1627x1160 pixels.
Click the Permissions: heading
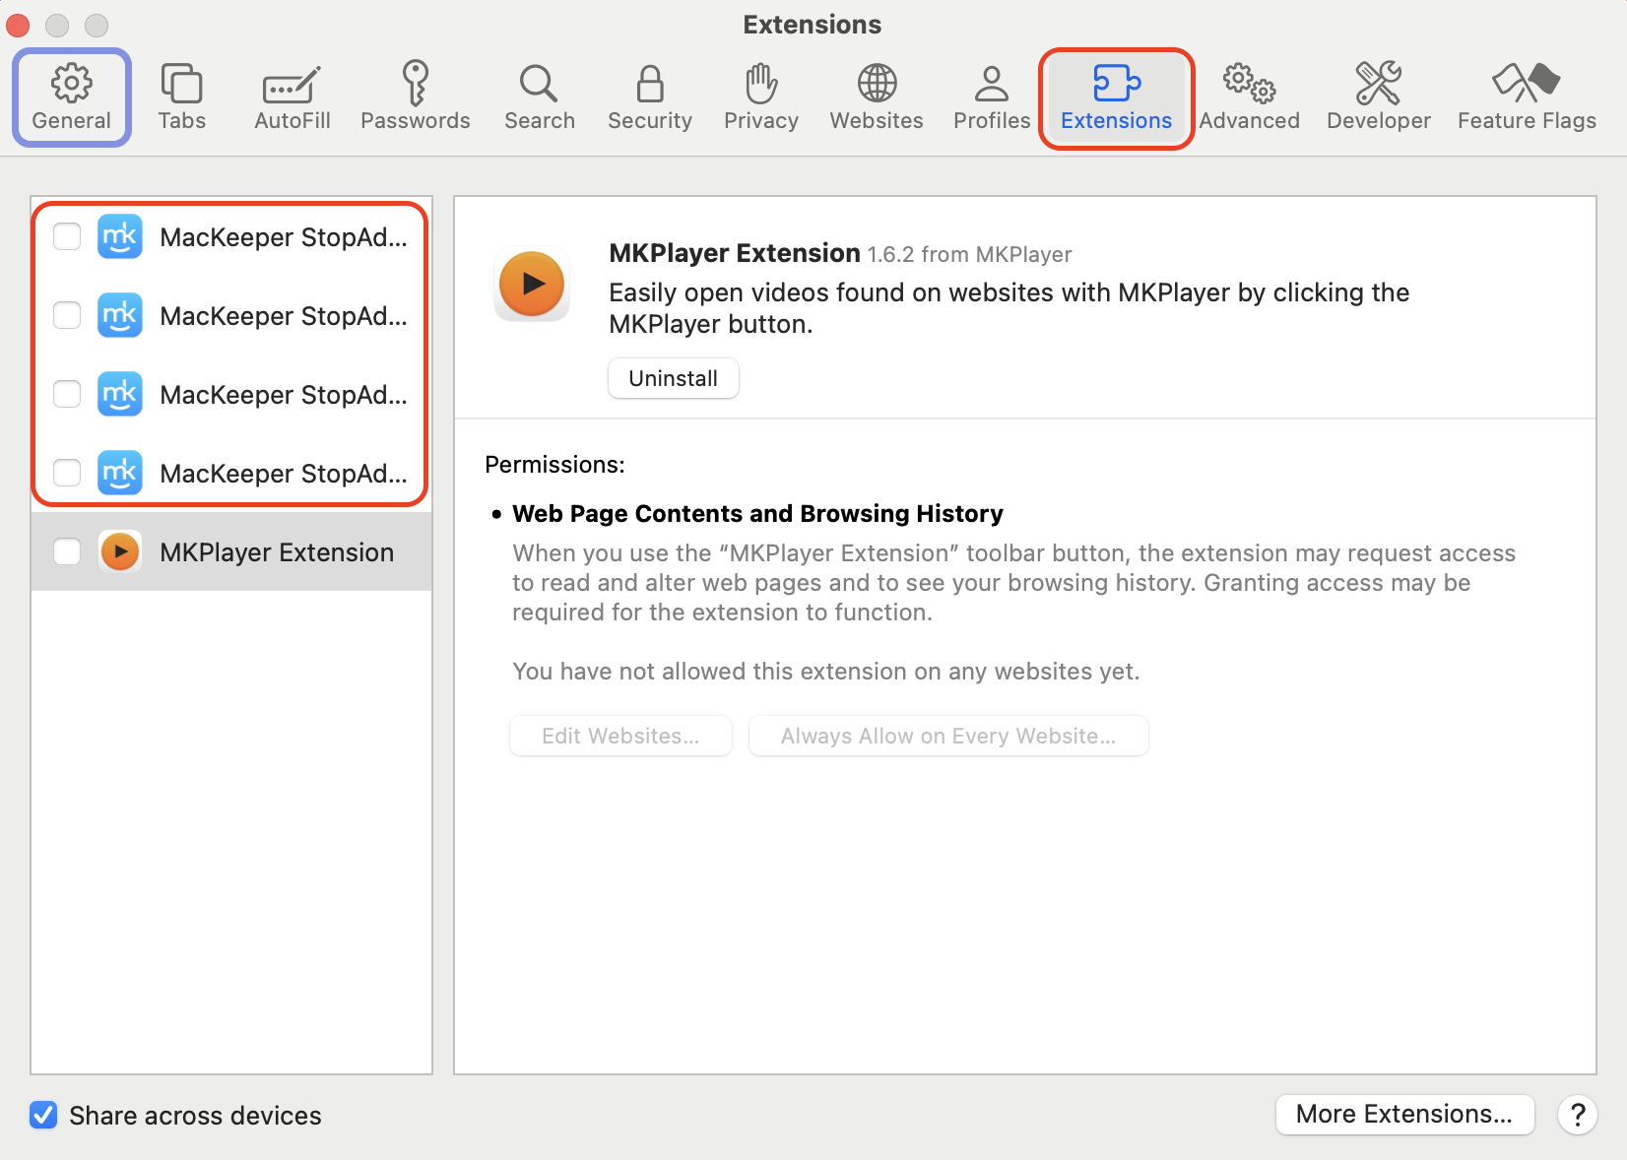[554, 465]
